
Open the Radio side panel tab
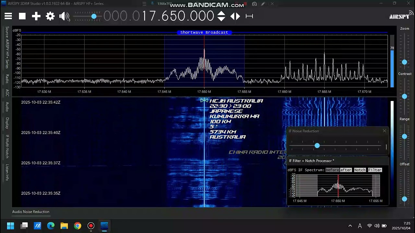click(7, 79)
